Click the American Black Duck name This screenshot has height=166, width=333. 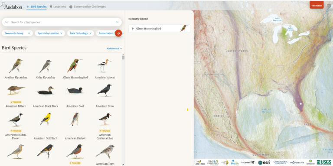46,106
